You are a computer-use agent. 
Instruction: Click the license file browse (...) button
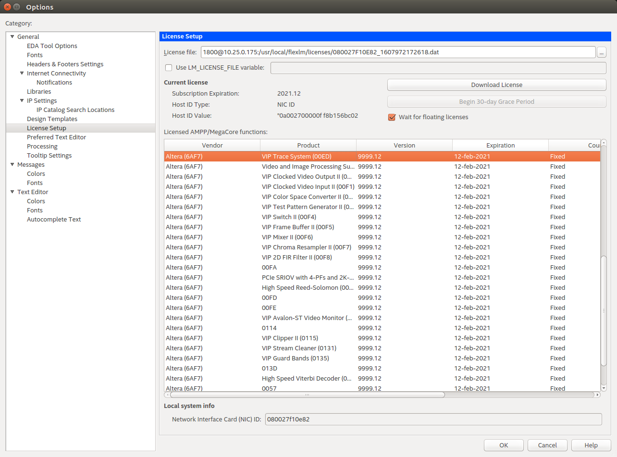[601, 52]
